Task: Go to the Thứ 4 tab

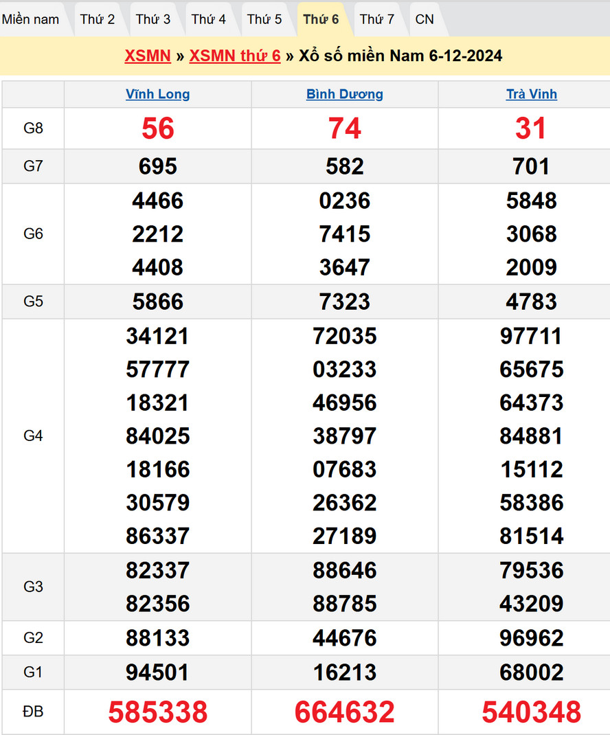Action: (x=208, y=19)
